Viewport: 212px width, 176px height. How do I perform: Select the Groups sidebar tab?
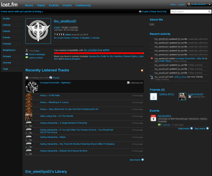(12, 56)
